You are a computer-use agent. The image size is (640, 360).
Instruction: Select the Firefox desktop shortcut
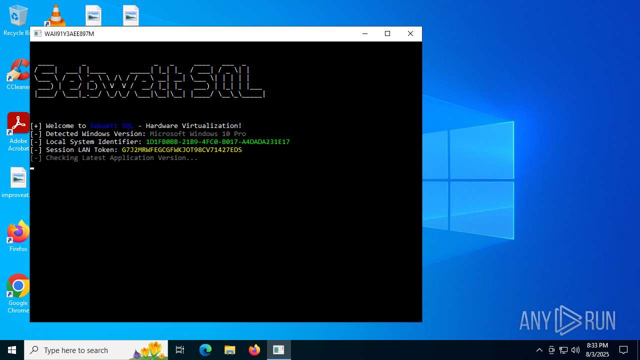18,236
